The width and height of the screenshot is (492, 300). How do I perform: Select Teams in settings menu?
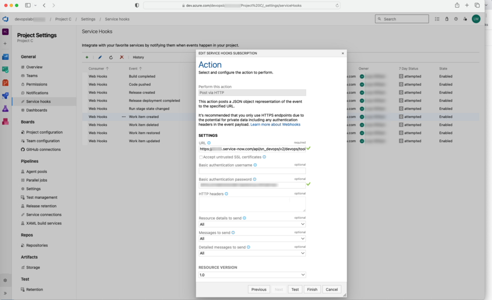32,76
